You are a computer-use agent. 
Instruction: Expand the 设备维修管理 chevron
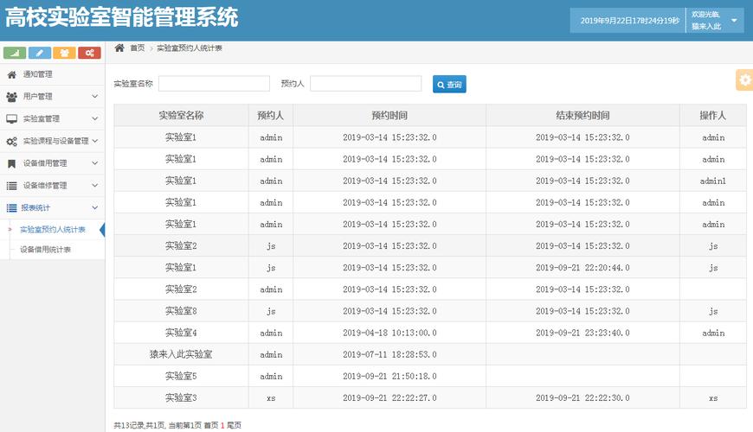pyautogui.click(x=94, y=185)
